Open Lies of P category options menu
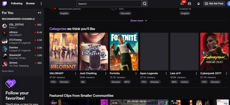Screen dimensions: 230x105 point(196,73)
